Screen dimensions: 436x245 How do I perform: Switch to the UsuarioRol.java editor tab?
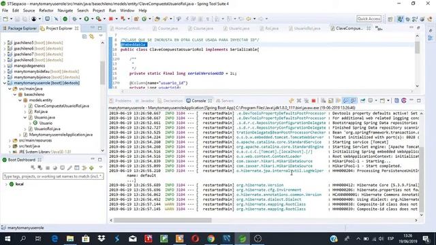pos(305,29)
